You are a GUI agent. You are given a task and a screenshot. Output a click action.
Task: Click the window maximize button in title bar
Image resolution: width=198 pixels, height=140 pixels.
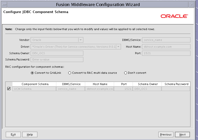pyautogui.click(x=191, y=5)
